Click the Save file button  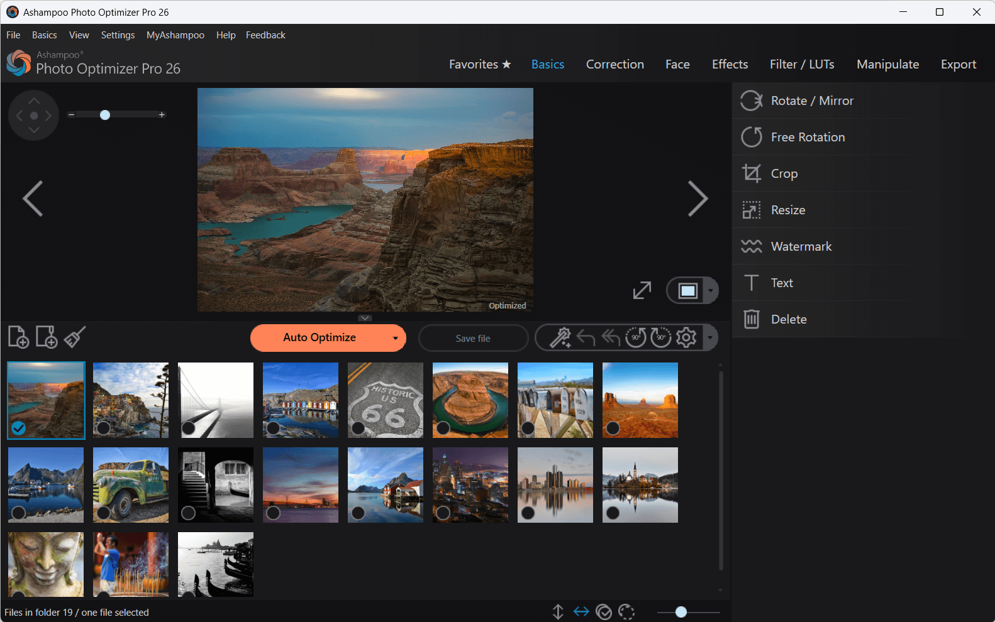tap(473, 338)
